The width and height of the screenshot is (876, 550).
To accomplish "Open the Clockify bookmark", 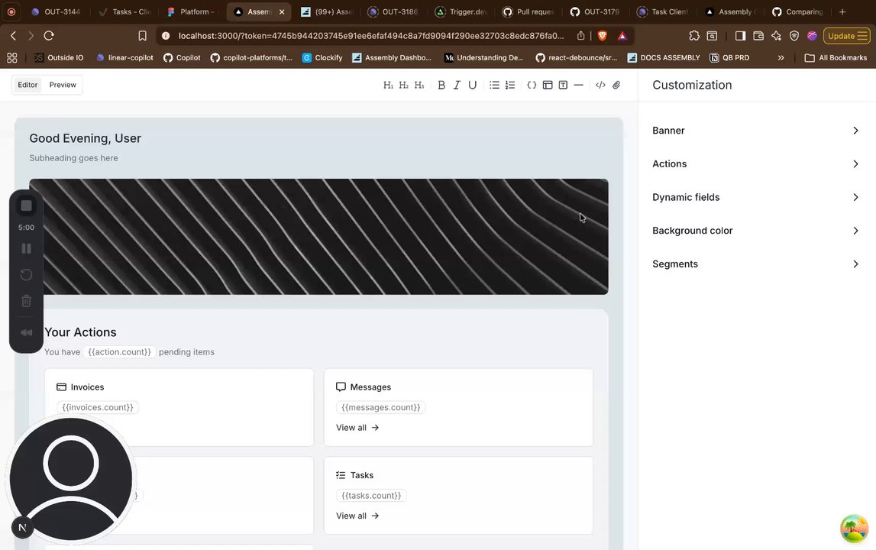I will click(322, 57).
